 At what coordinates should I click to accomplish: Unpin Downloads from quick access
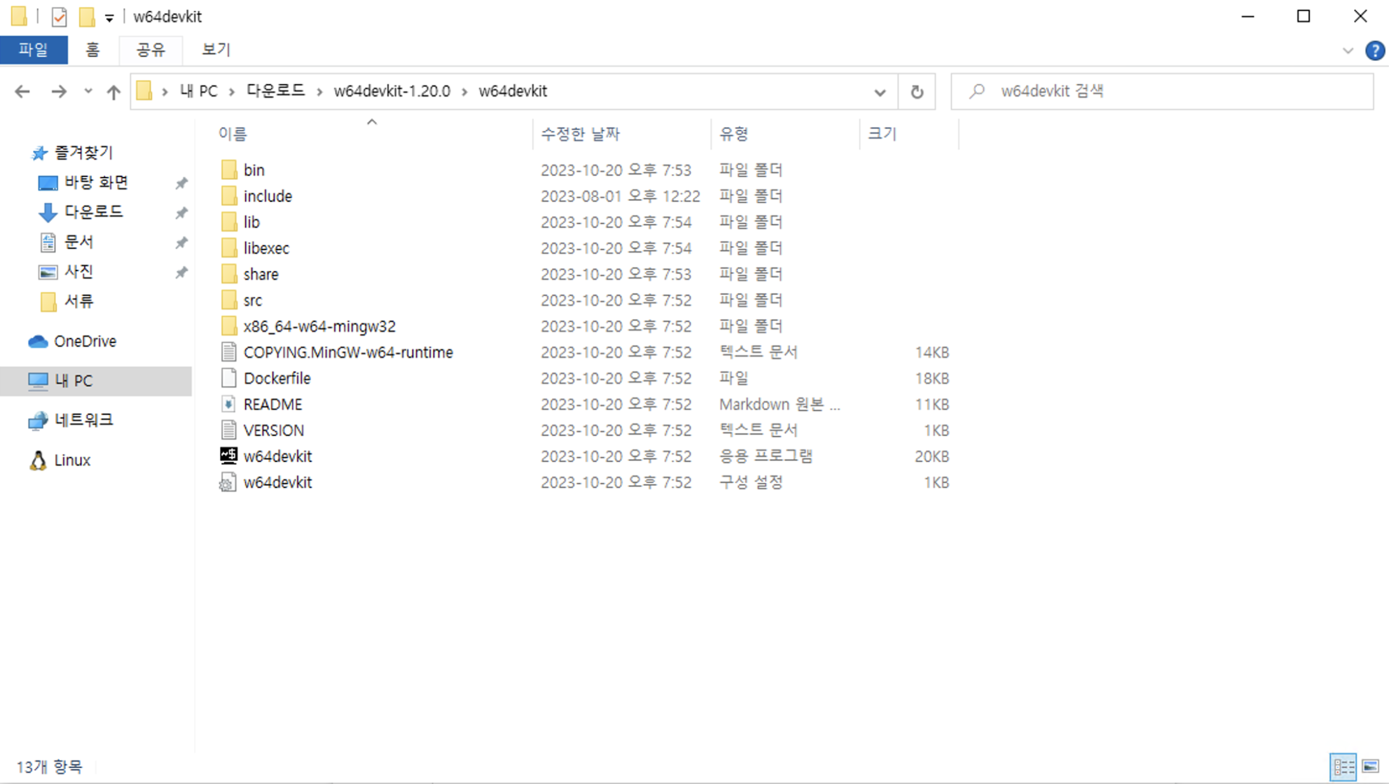click(181, 213)
